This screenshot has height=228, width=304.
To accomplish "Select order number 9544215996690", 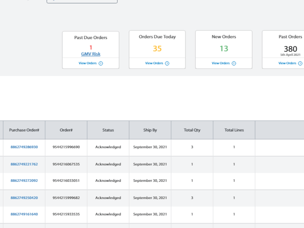I will (x=66, y=147).
